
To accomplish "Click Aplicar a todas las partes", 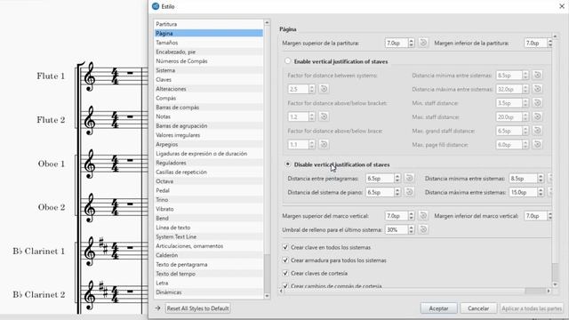I will [532, 308].
